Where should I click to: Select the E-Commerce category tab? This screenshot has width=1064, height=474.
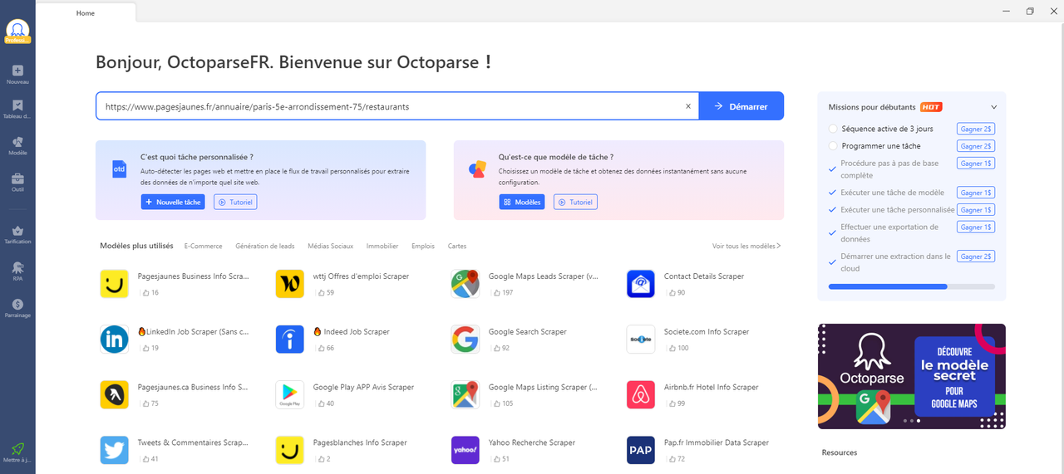pyautogui.click(x=204, y=246)
